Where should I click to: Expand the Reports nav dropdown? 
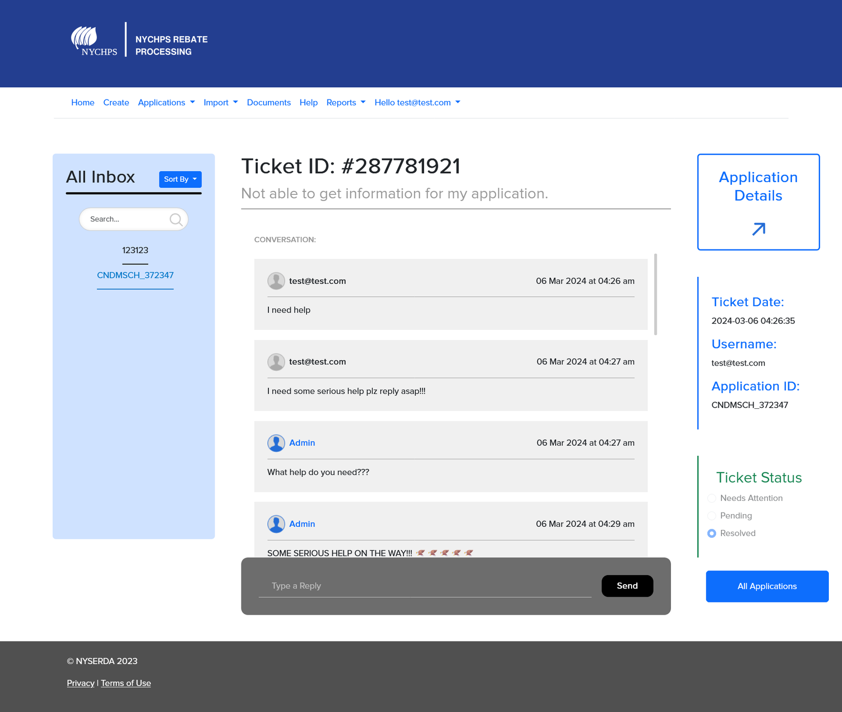(x=346, y=103)
